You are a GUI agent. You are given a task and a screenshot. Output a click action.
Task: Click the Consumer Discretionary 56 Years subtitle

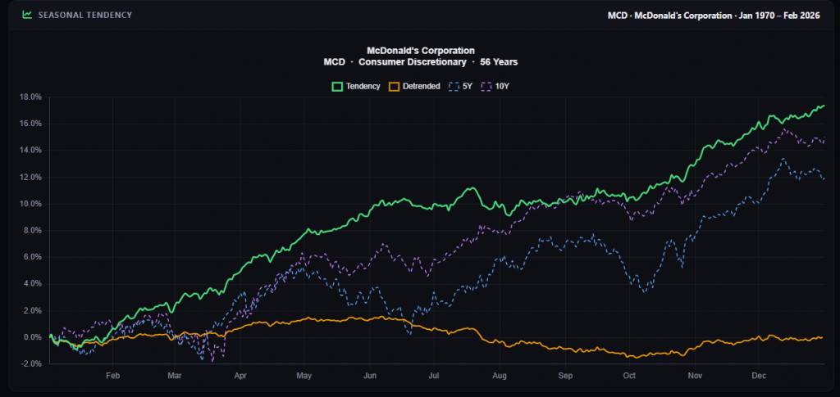pyautogui.click(x=420, y=61)
